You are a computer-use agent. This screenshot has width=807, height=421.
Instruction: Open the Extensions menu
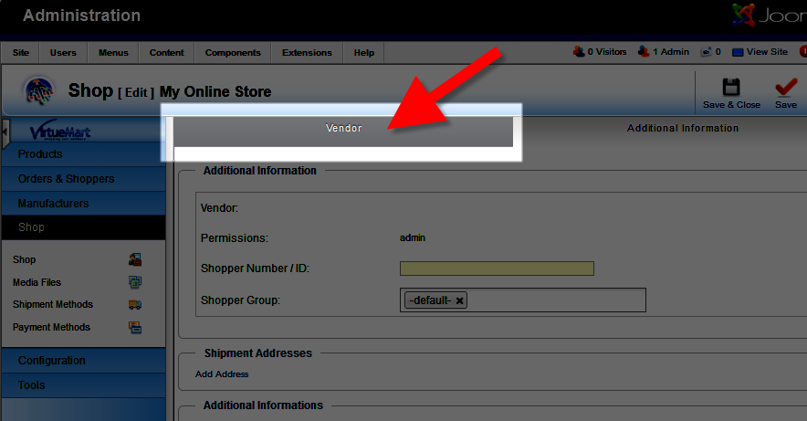coord(307,53)
